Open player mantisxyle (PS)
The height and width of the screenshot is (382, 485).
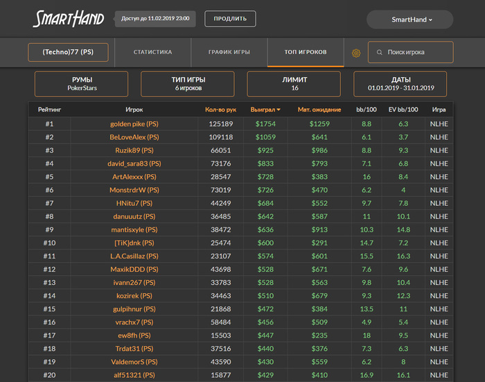(x=134, y=229)
